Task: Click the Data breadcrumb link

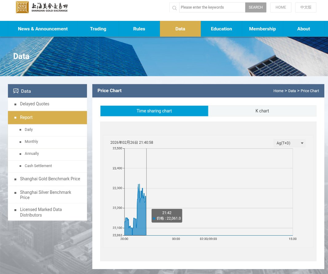Action: 292,91
